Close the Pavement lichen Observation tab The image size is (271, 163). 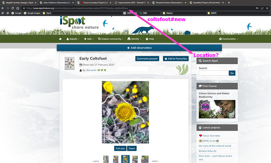pyautogui.click(x=185, y=3)
